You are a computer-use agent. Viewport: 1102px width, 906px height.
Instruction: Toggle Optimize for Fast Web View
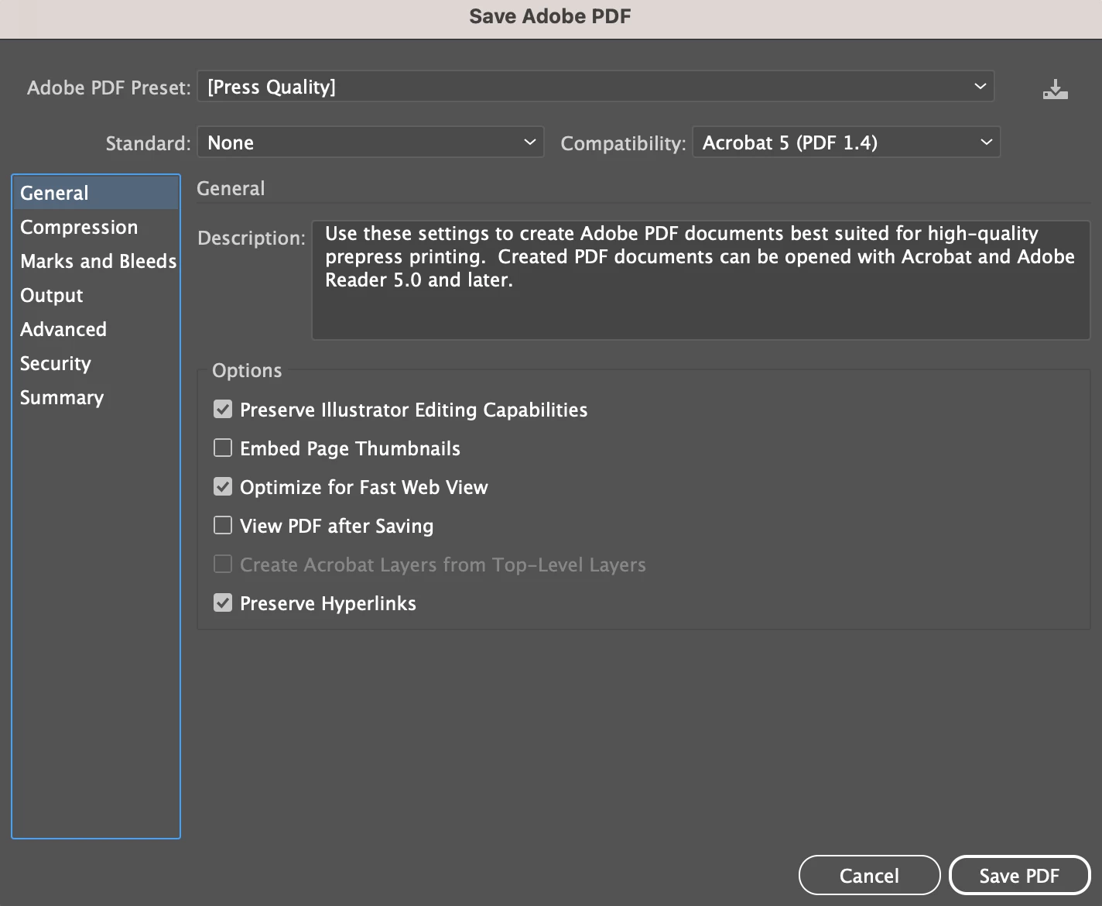pos(223,486)
